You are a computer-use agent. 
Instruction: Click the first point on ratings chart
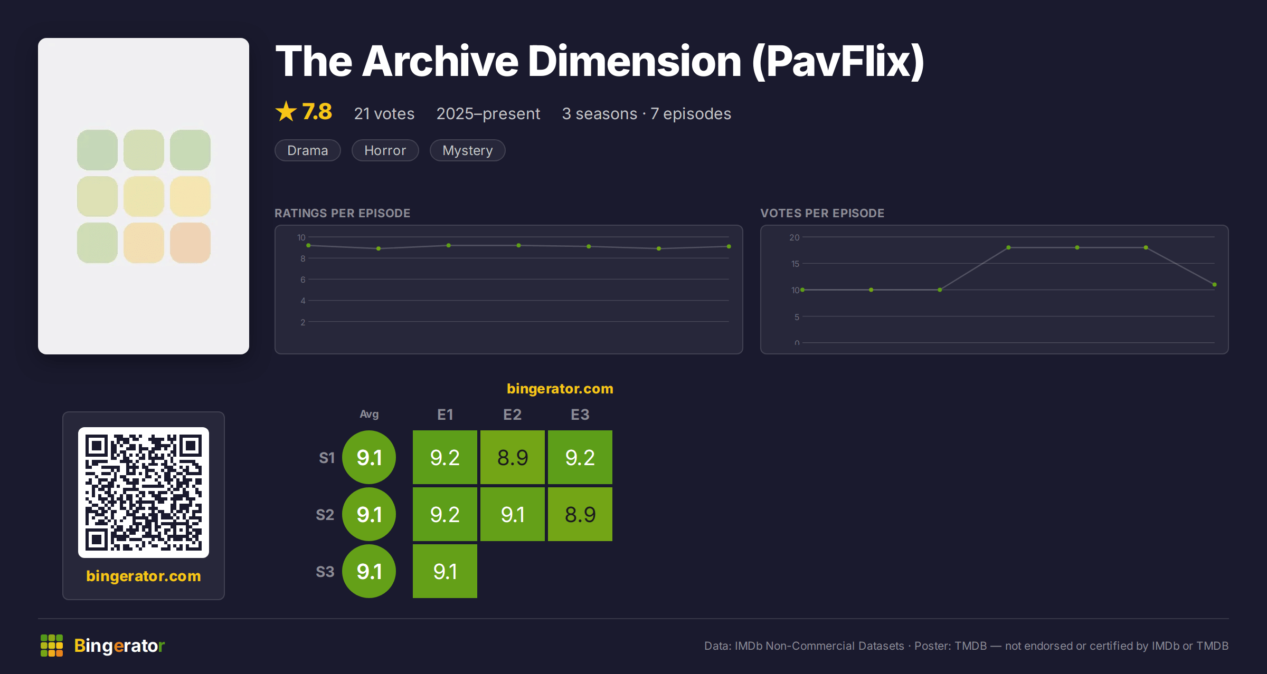[x=309, y=245]
